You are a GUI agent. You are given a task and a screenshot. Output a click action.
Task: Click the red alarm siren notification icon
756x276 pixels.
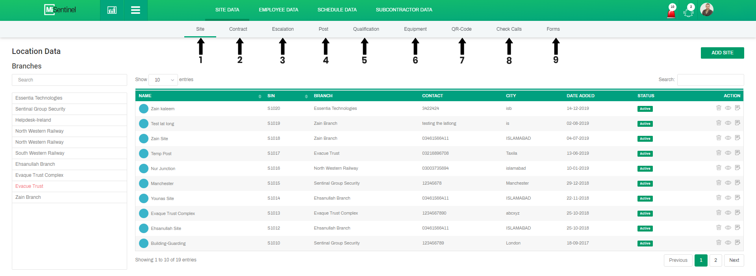(x=671, y=12)
